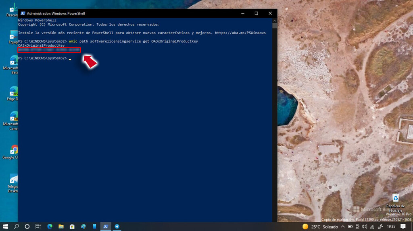Open Task View on the taskbar

click(x=38, y=226)
